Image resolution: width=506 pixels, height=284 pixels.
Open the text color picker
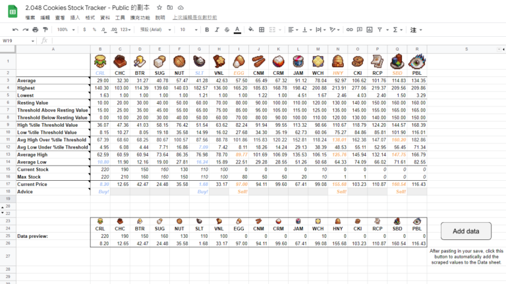tap(237, 30)
